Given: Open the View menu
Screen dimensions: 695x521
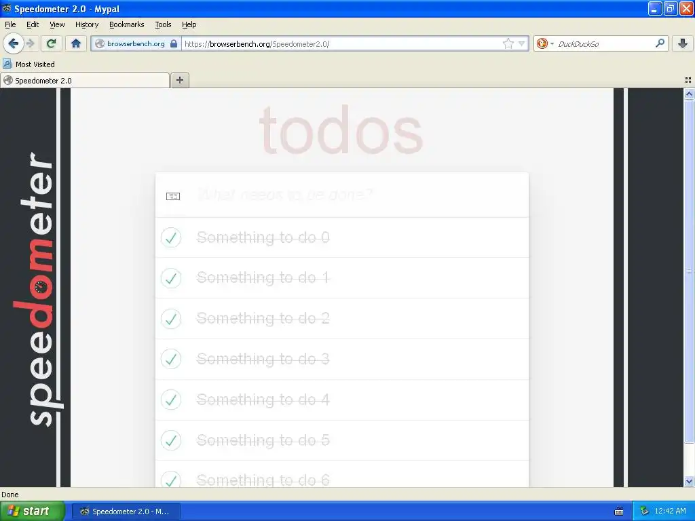Looking at the screenshot, I should [x=57, y=24].
